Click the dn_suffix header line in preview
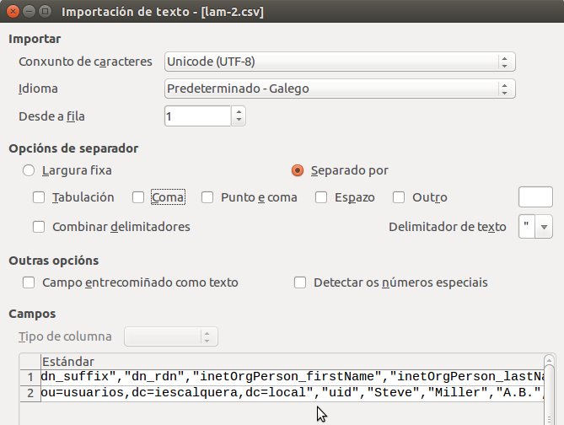The image size is (564, 425). tap(292, 376)
